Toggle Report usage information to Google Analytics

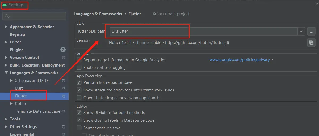point(79,60)
